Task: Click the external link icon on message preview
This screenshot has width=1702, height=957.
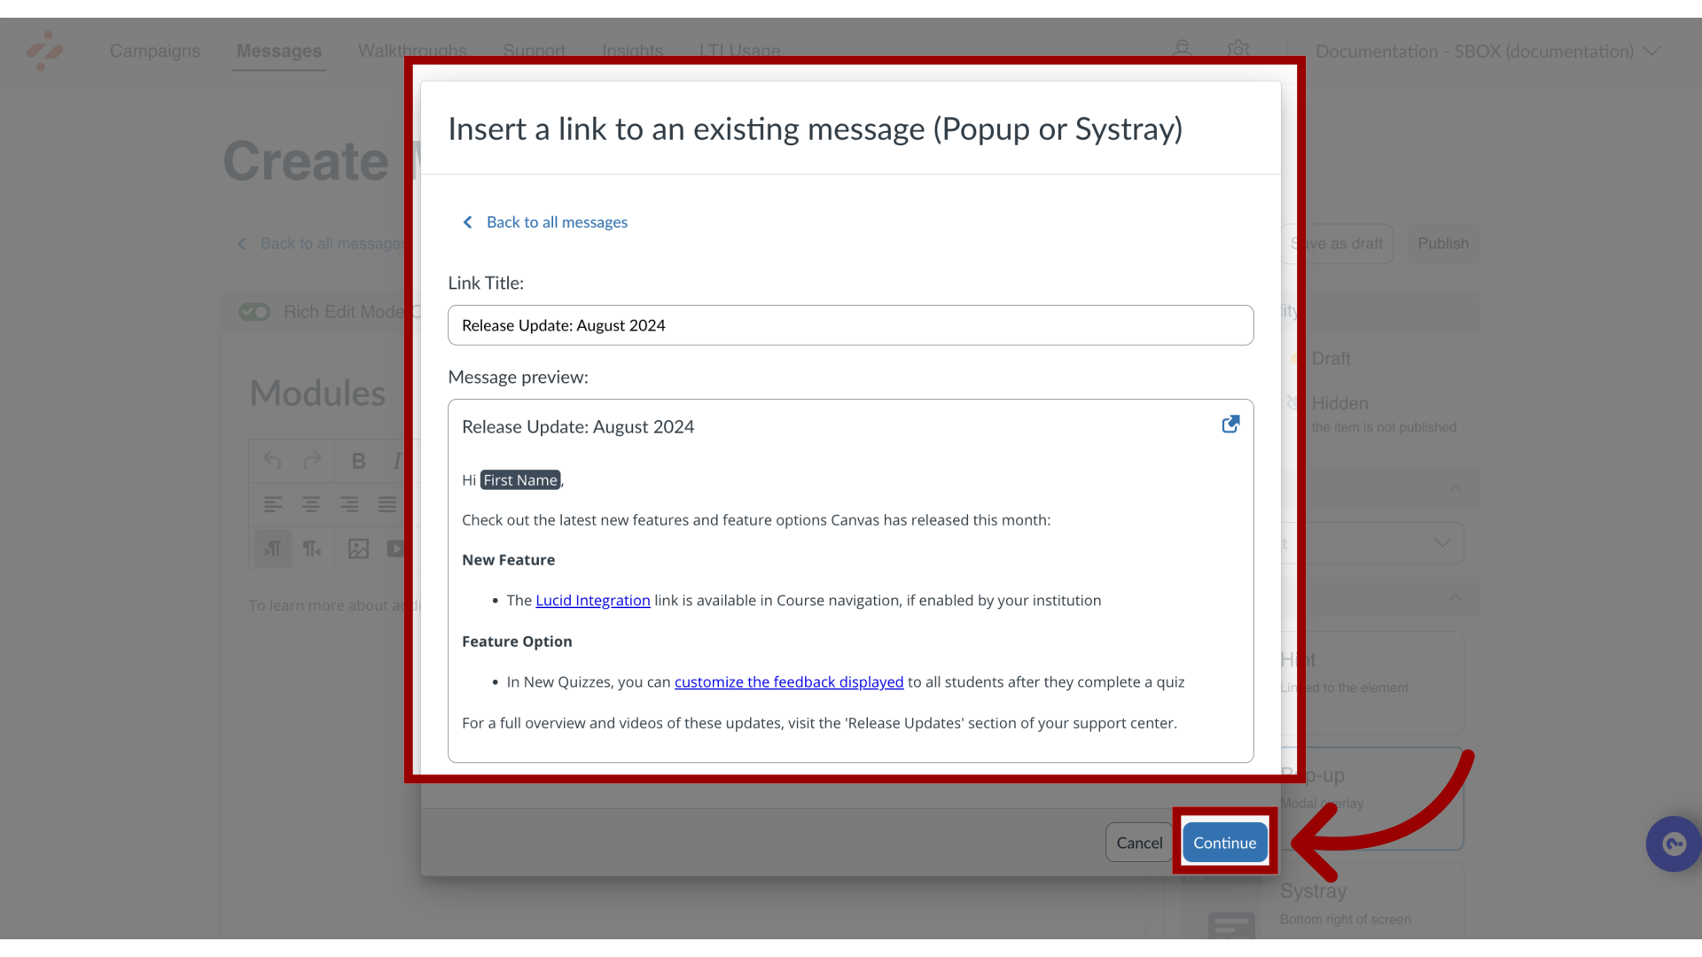Action: [x=1230, y=424]
